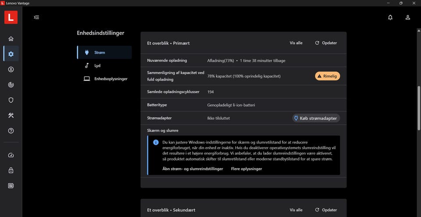Click Batteritype label
Image resolution: width=421 pixels, height=217 pixels.
pos(157,105)
